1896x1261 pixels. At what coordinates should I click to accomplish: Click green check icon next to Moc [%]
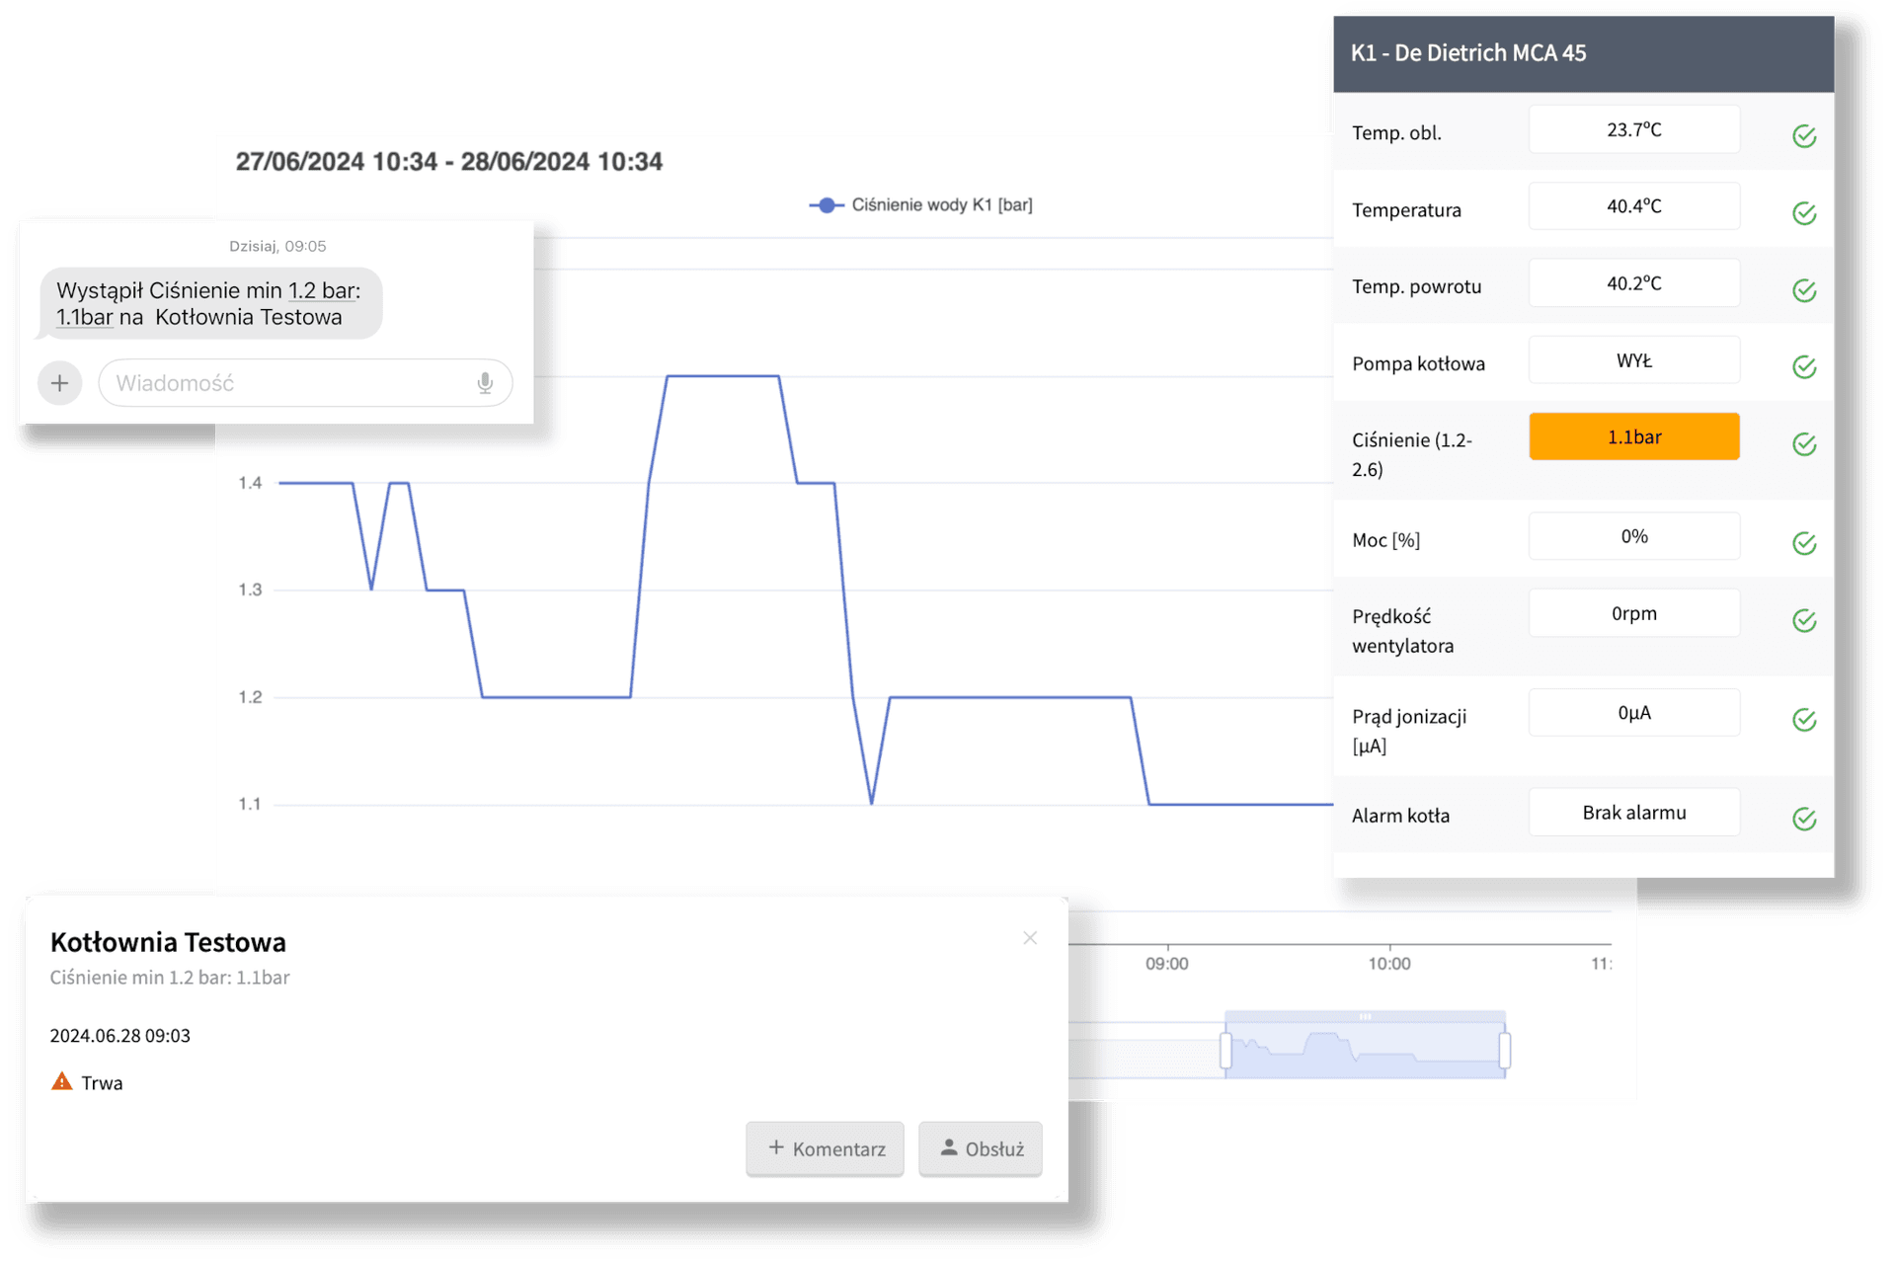click(1803, 543)
